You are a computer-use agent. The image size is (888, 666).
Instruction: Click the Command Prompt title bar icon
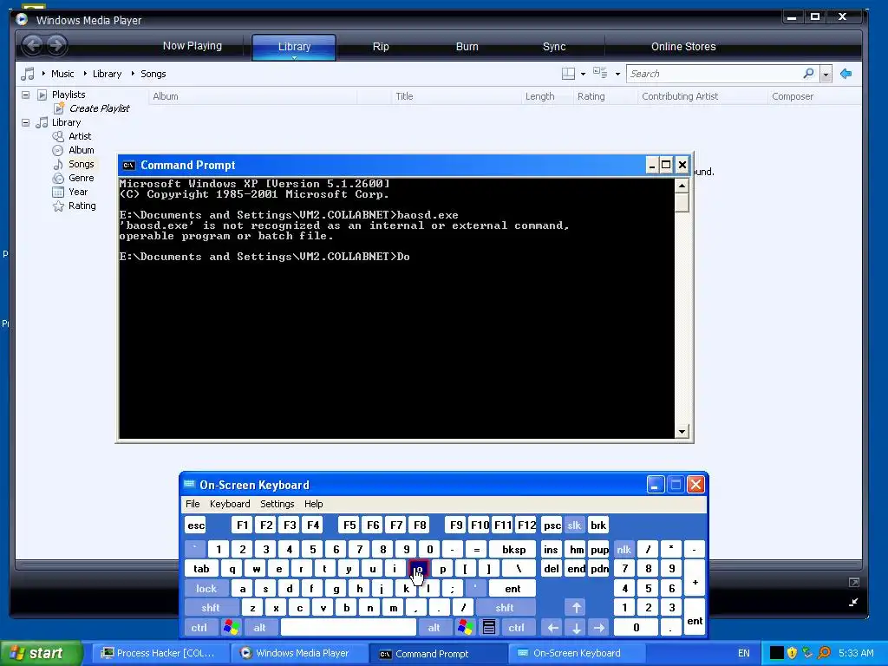[129, 166]
